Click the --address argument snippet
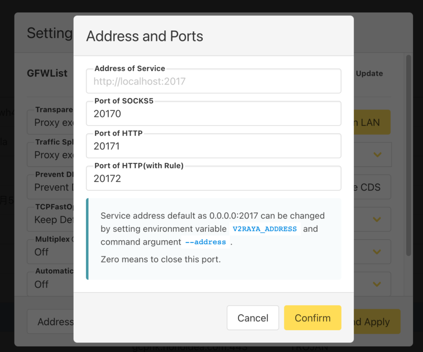This screenshot has width=423, height=352. point(206,242)
